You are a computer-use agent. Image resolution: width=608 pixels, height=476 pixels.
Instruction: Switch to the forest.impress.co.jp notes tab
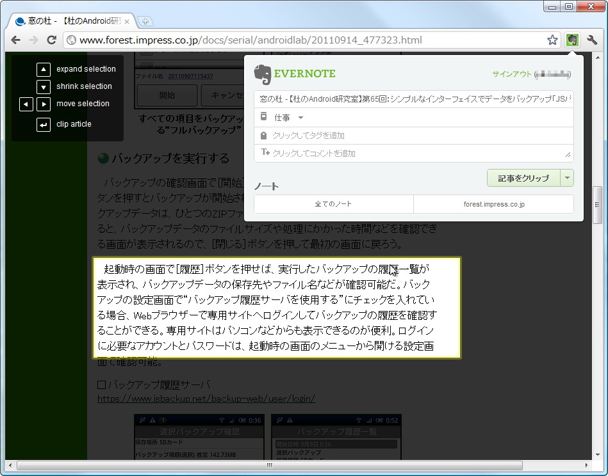pyautogui.click(x=493, y=204)
